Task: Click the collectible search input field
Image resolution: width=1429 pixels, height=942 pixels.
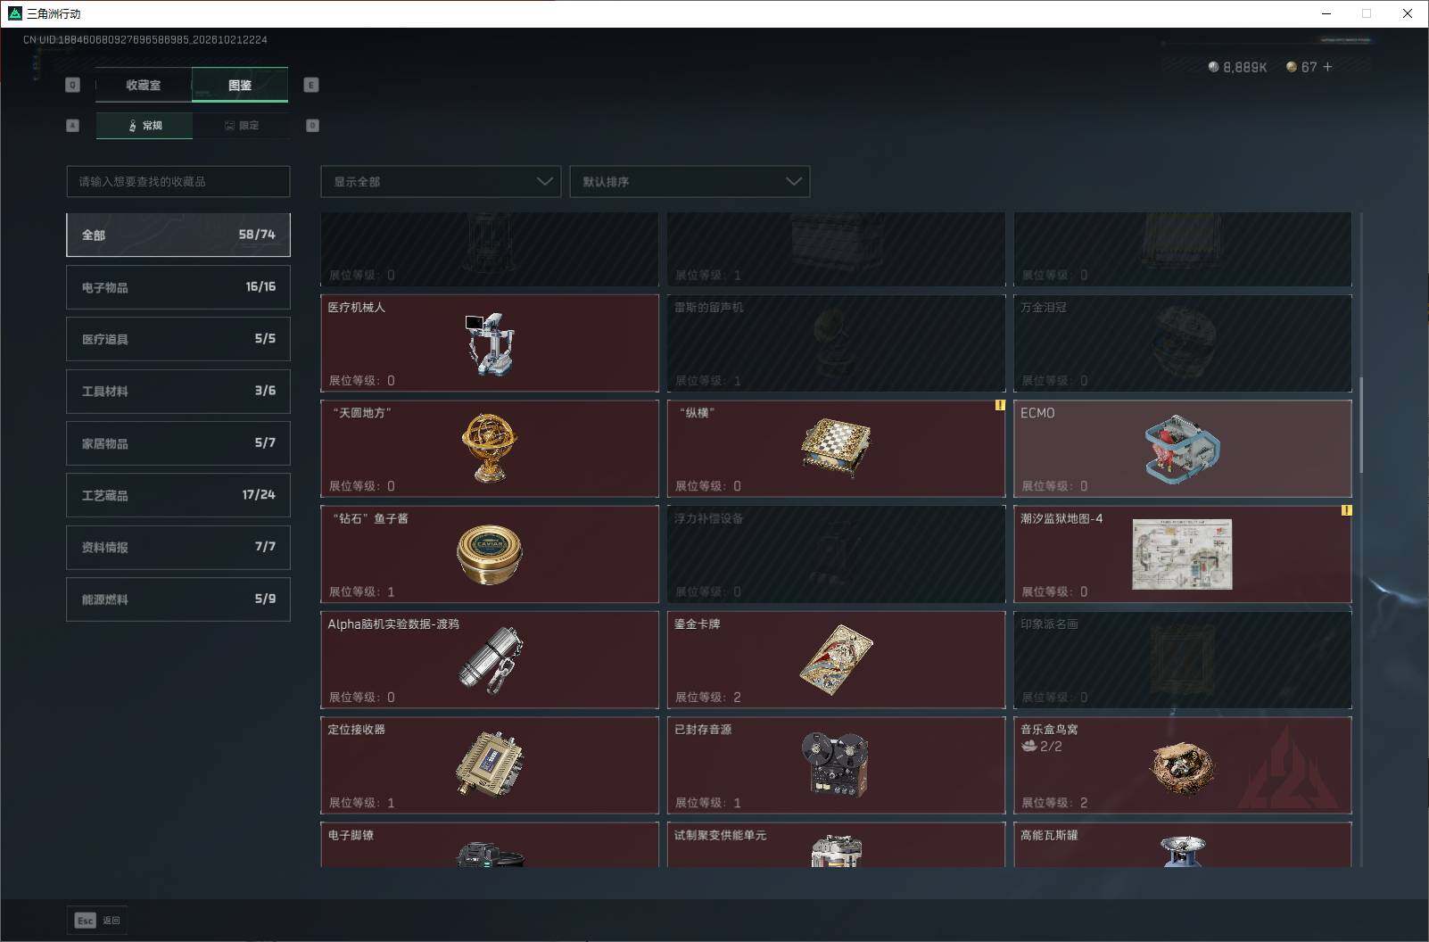Action: click(178, 181)
